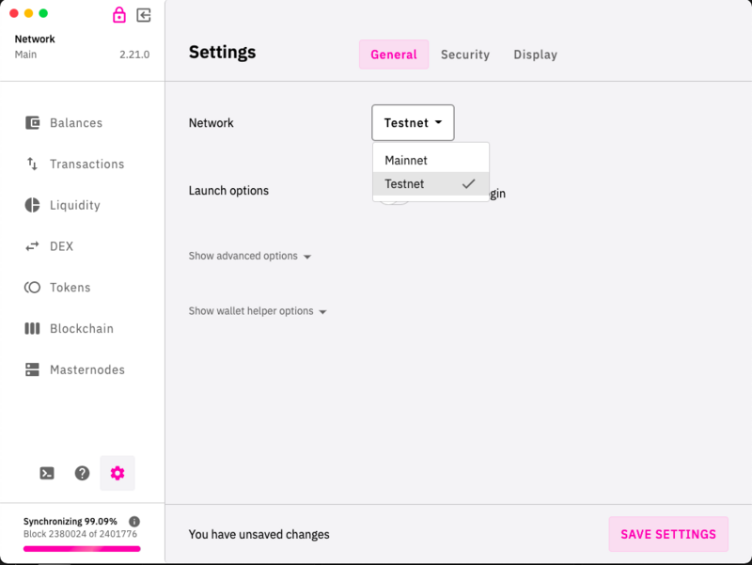
Task: Click the pink lock wallet icon
Action: (x=118, y=15)
